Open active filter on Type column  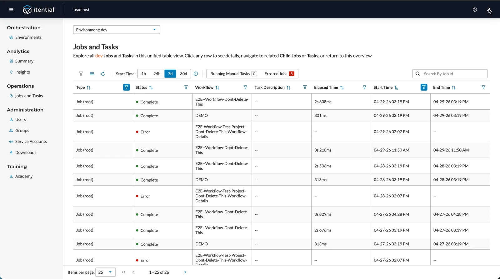tap(126, 87)
